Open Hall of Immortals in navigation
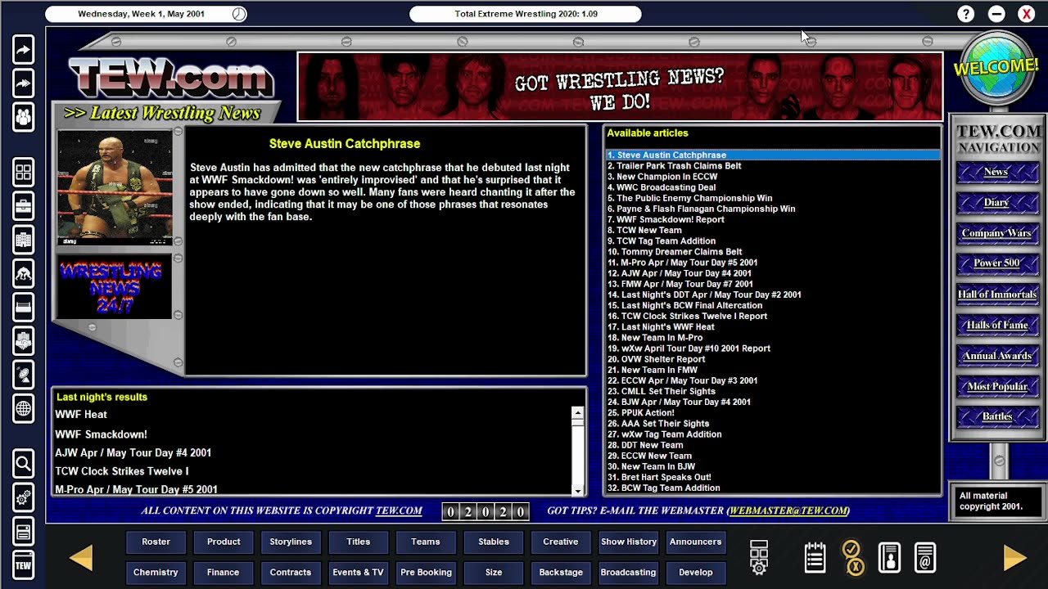The height and width of the screenshot is (589, 1048). pyautogui.click(x=996, y=294)
